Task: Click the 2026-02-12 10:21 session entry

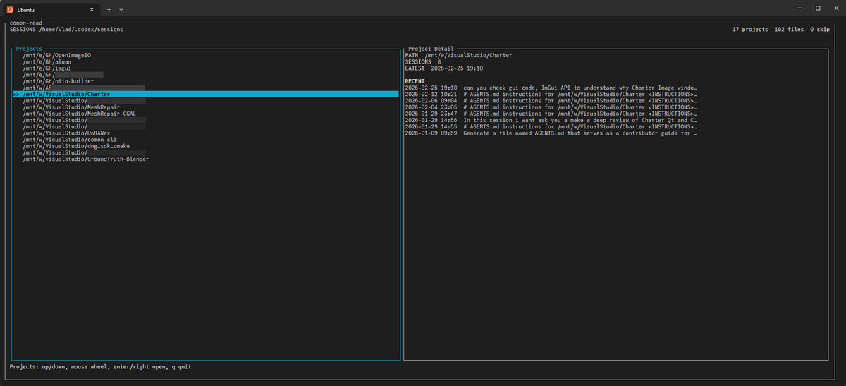Action: [x=551, y=94]
